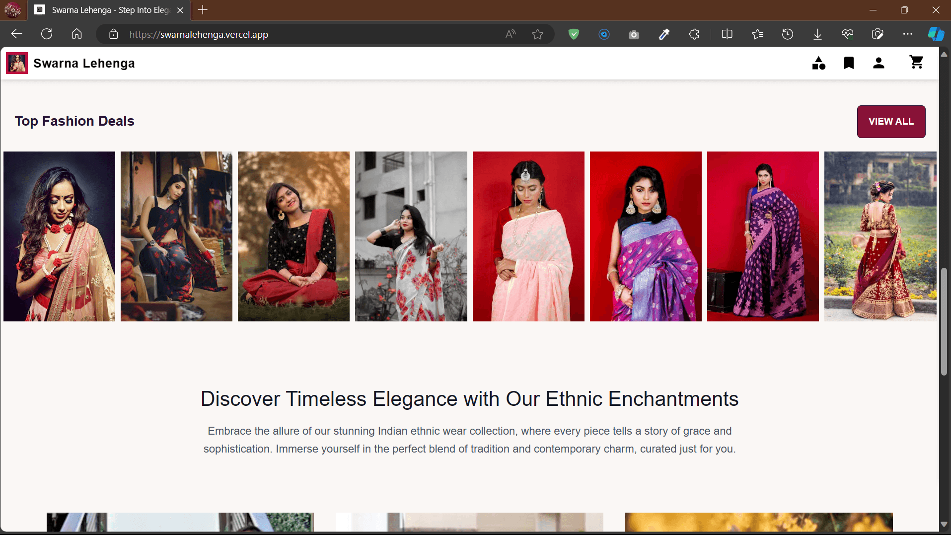Screen dimensions: 951x535
Task: Click the VIEW ALL button
Action: [891, 122]
